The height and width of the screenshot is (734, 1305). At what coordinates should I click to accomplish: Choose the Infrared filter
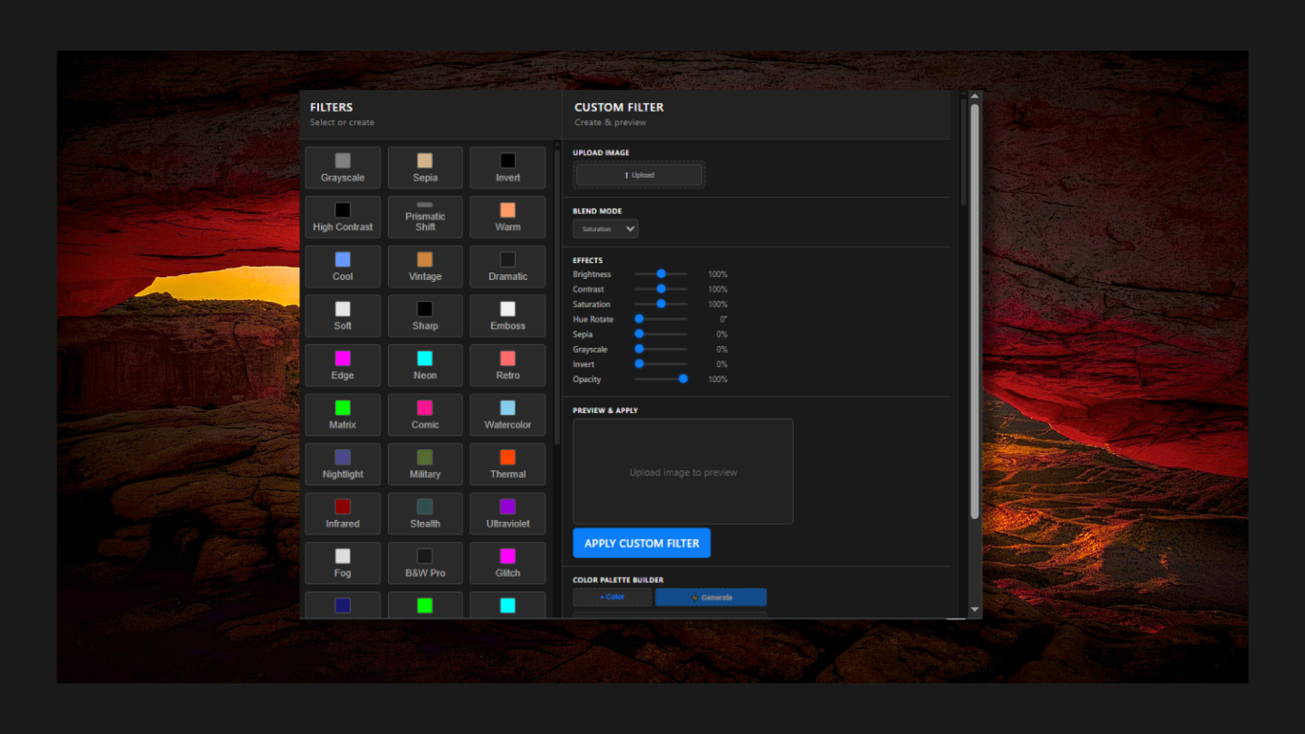click(342, 513)
